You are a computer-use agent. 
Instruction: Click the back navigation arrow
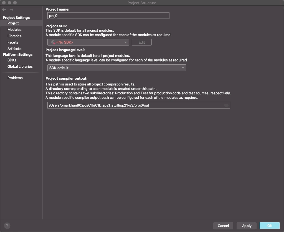[x=4, y=9]
